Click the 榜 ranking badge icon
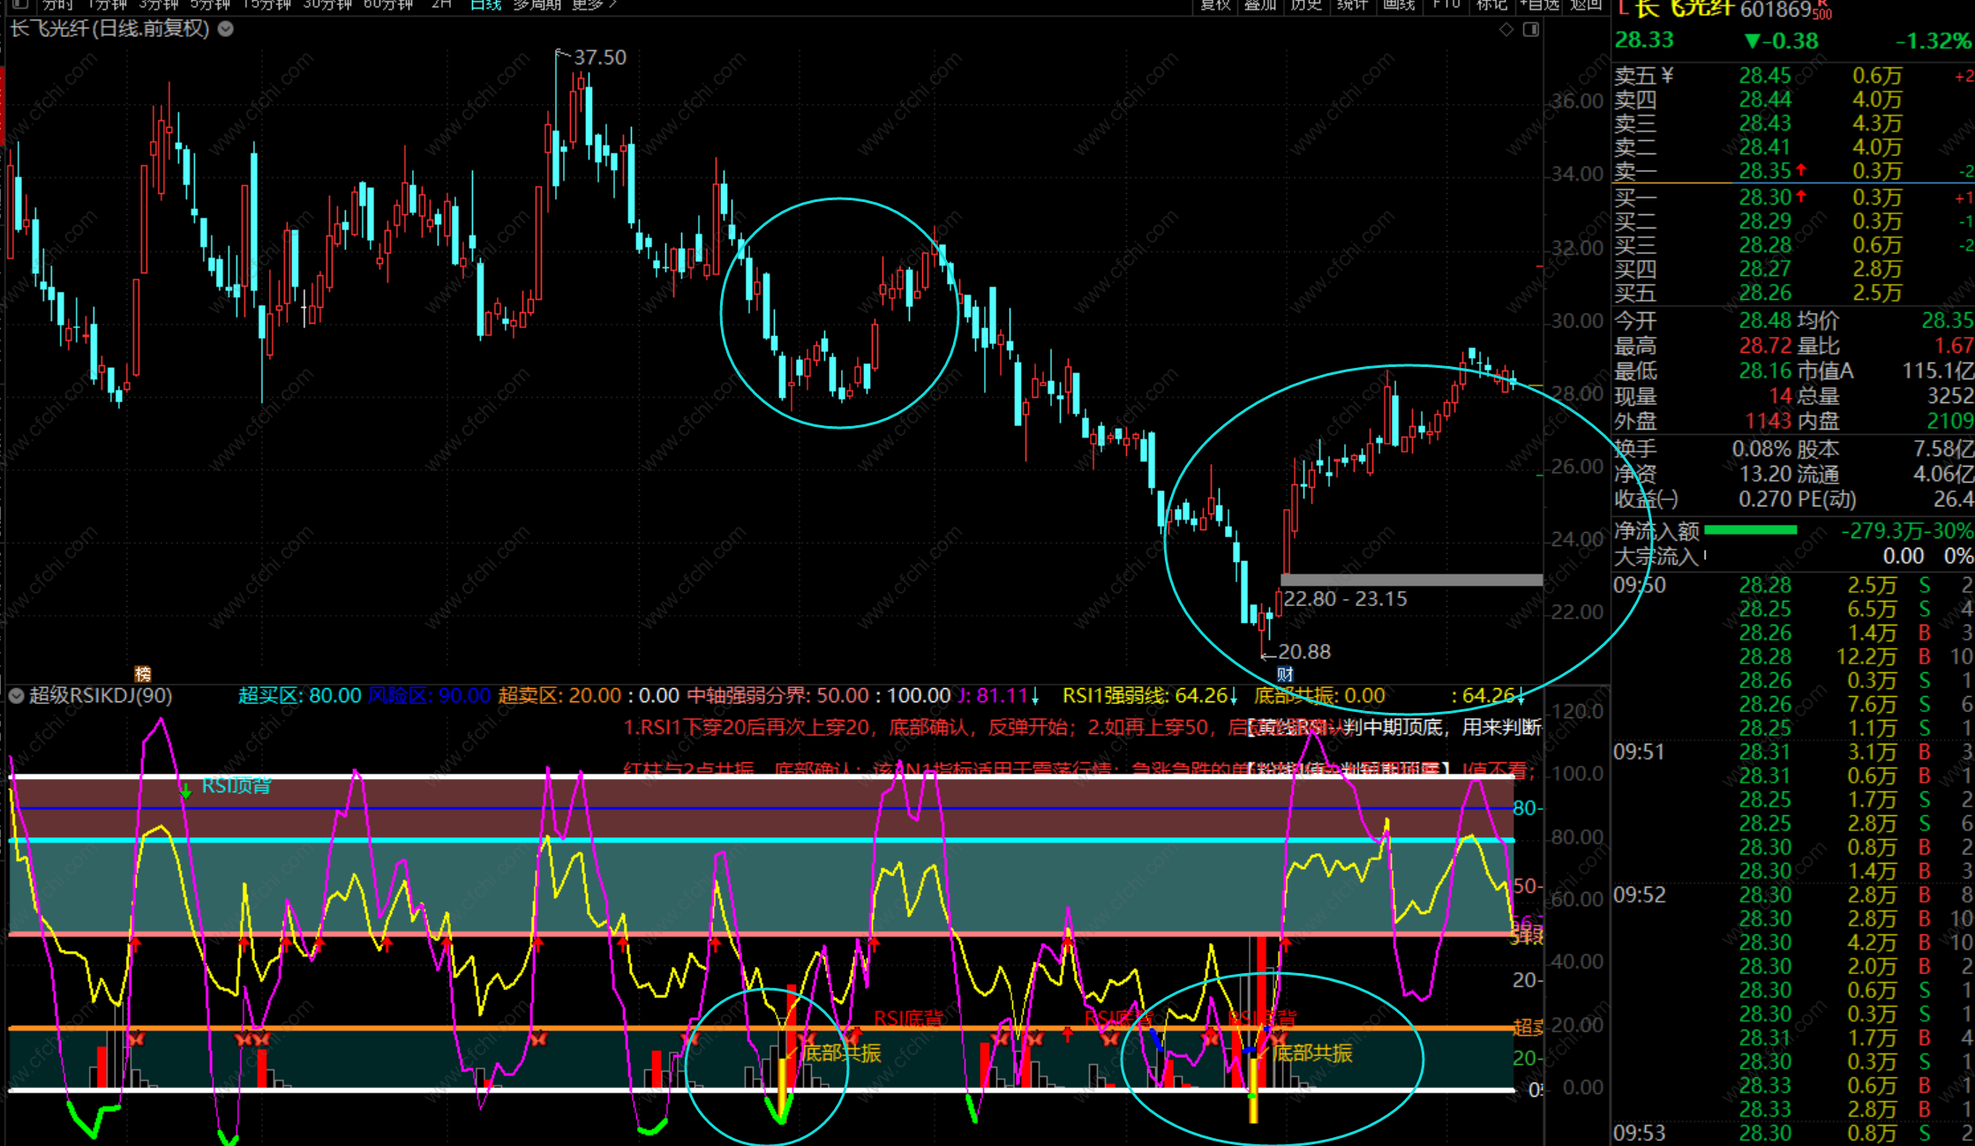The image size is (1975, 1146). click(143, 674)
